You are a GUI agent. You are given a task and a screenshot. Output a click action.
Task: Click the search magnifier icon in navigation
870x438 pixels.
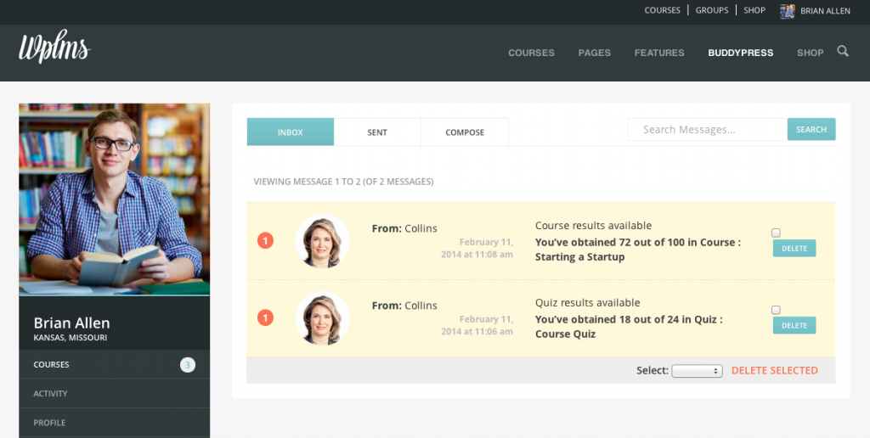tap(842, 52)
